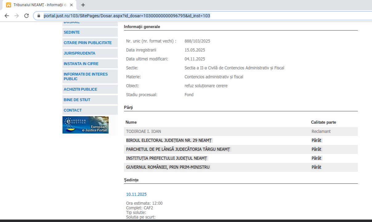Open INFORMATII DE INTERES PUBLIC
The image size is (372, 222).
click(86, 76)
